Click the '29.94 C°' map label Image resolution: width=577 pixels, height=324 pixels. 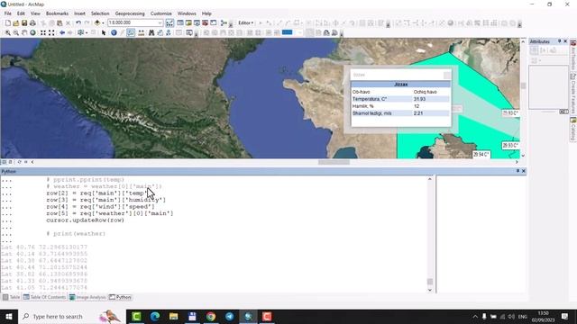pos(481,155)
